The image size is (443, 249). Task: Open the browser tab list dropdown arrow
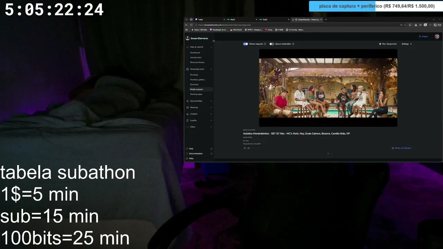pyautogui.click(x=186, y=20)
